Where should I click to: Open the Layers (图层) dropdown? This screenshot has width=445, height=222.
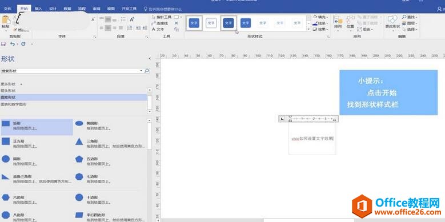[x=410, y=23]
